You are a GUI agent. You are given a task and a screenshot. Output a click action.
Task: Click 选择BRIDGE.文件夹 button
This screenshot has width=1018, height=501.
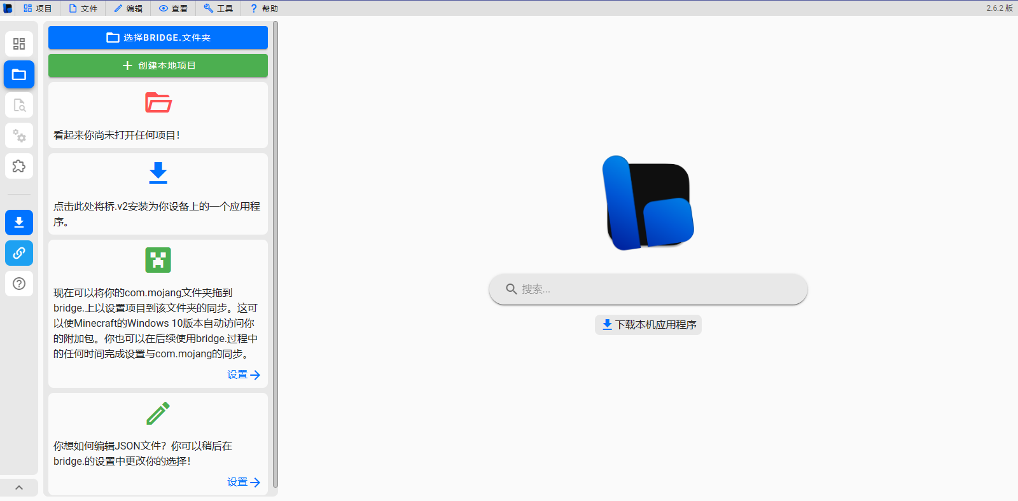[158, 38]
